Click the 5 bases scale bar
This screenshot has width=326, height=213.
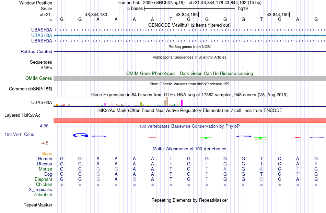pyautogui.click(x=190, y=9)
